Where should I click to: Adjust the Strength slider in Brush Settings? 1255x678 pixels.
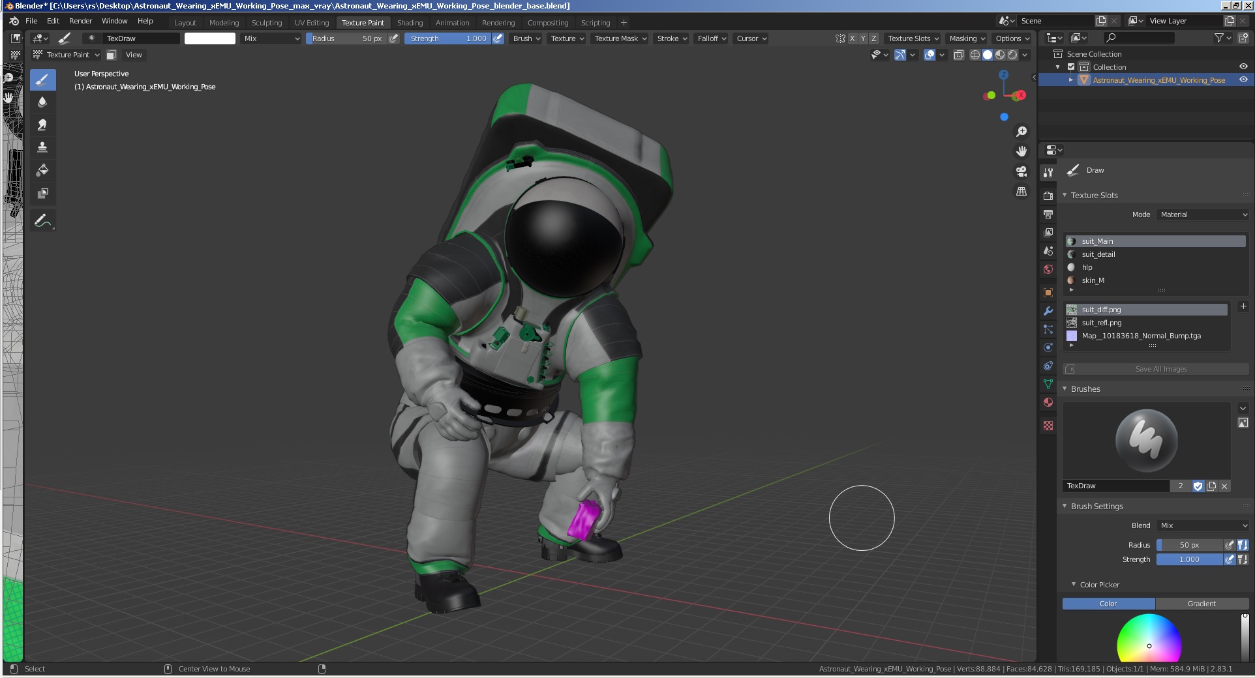(x=1189, y=559)
